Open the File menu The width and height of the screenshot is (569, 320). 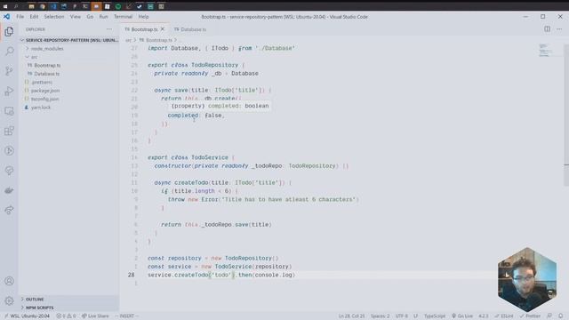20,17
